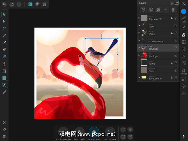The height and width of the screenshot is (141, 188).
Task: Tap the trash icon in left toolbar
Action: [x=4, y=137]
